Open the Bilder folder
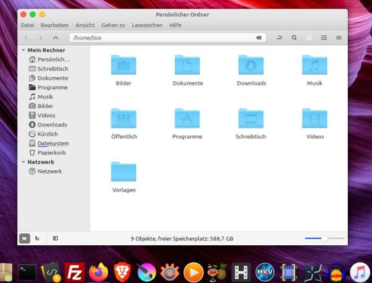The image size is (372, 283). tap(123, 65)
